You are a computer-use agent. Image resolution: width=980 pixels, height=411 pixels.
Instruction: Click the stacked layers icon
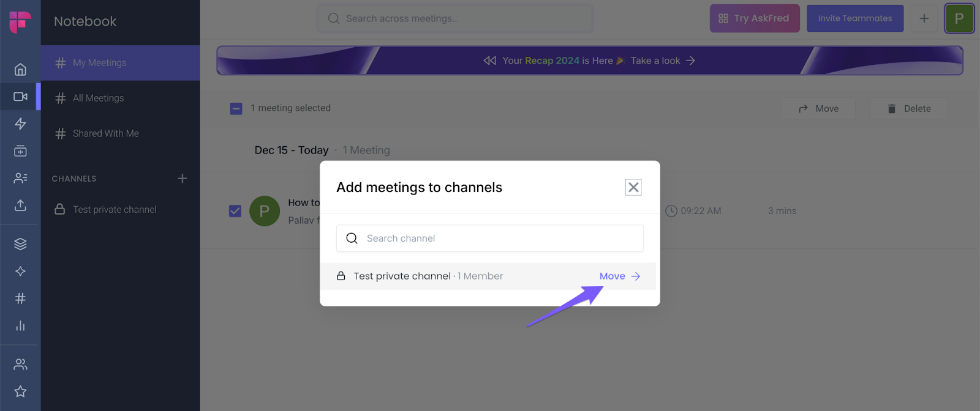[20, 244]
